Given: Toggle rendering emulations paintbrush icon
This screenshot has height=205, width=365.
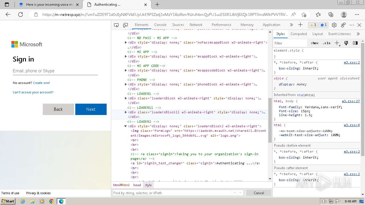Looking at the screenshot, I should click(x=346, y=43).
